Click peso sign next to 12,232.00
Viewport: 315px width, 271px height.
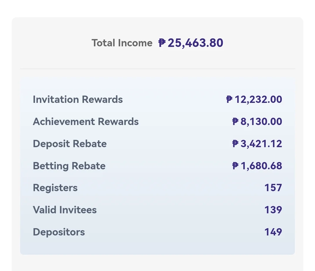coord(229,99)
